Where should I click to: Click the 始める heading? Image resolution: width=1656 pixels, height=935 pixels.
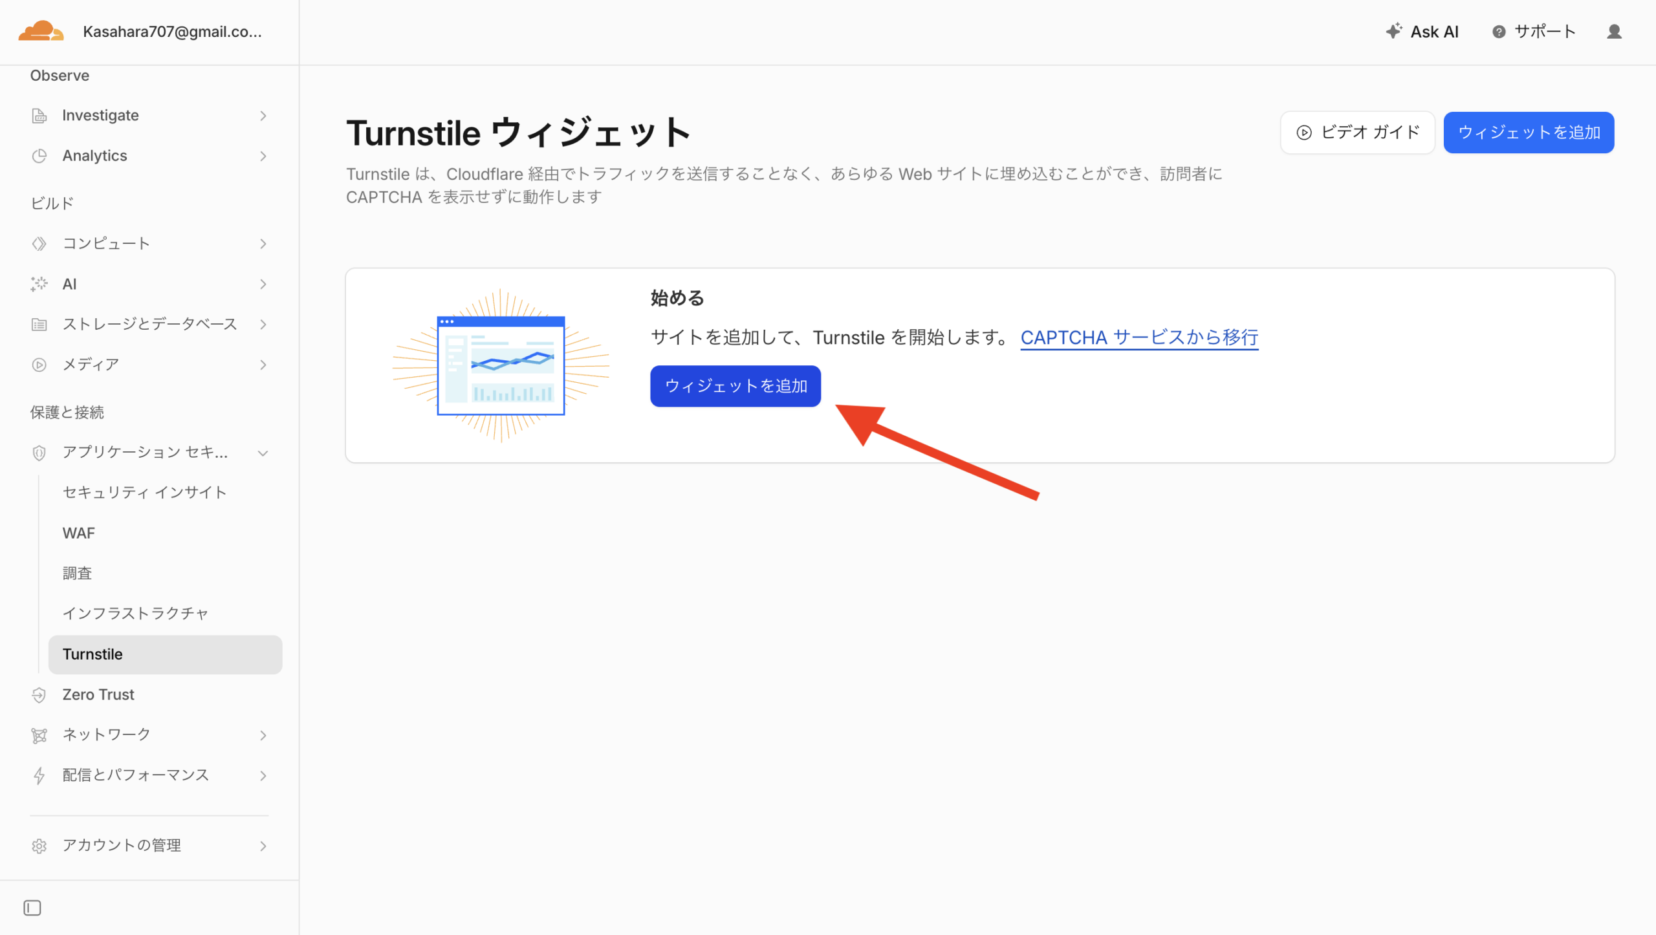tap(677, 298)
